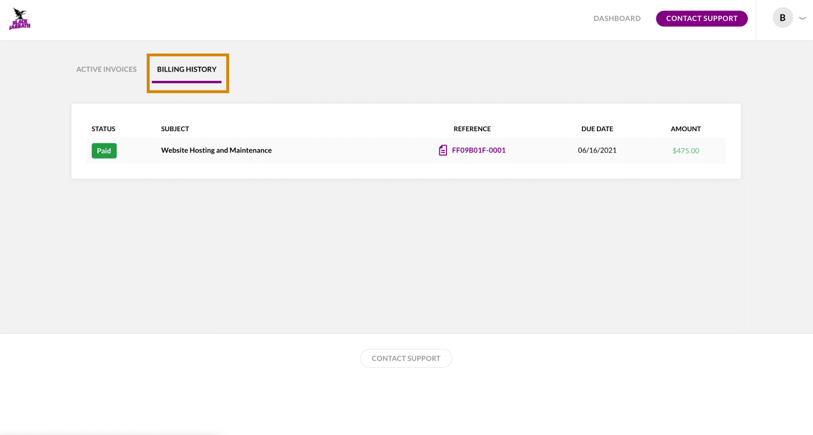Click the $475.00 amount value
Screen dimensions: 813x435
tap(685, 151)
